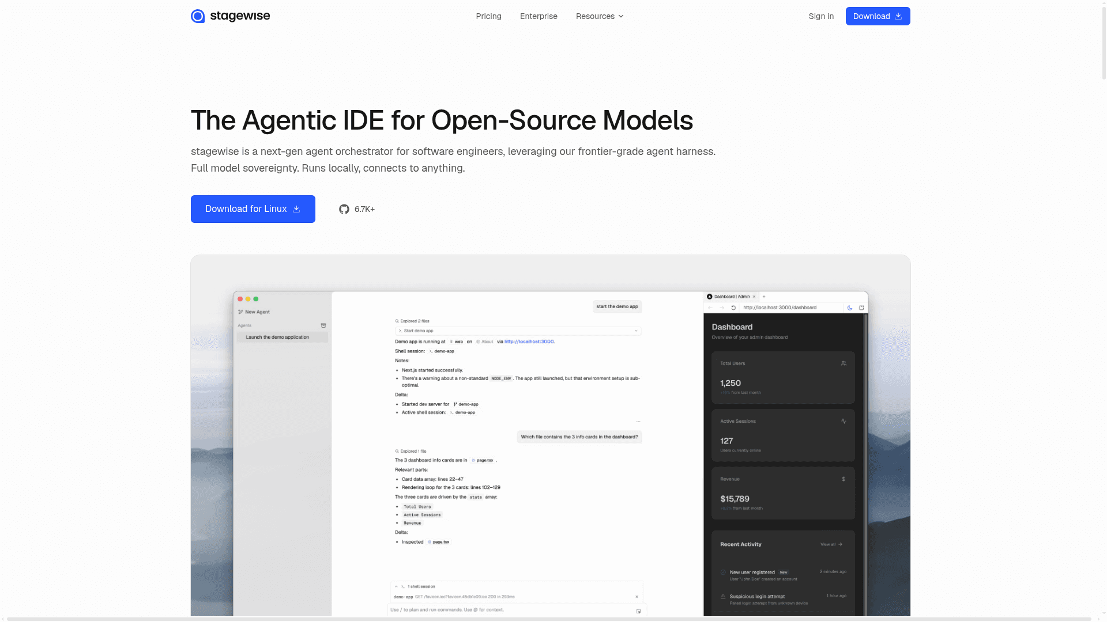1107x622 pixels.
Task: Click the 'start the demo app' message bubble
Action: pos(617,306)
